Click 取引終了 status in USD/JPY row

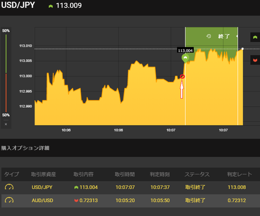(x=195, y=187)
